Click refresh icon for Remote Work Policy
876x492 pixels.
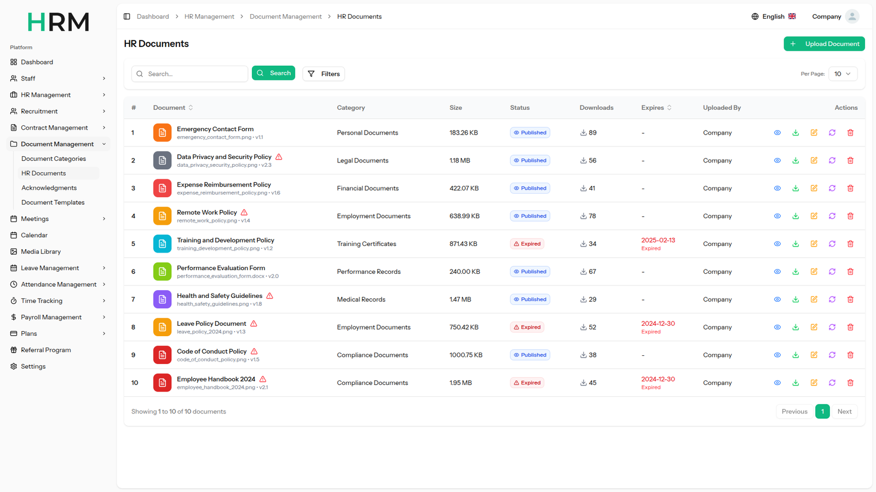(832, 216)
